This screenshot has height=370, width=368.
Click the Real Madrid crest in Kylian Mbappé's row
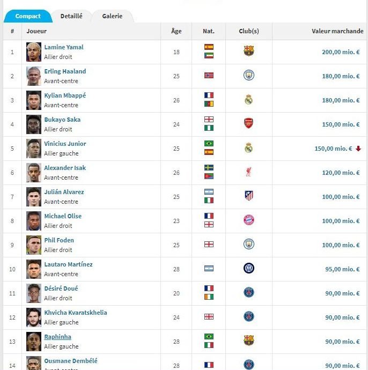click(248, 100)
